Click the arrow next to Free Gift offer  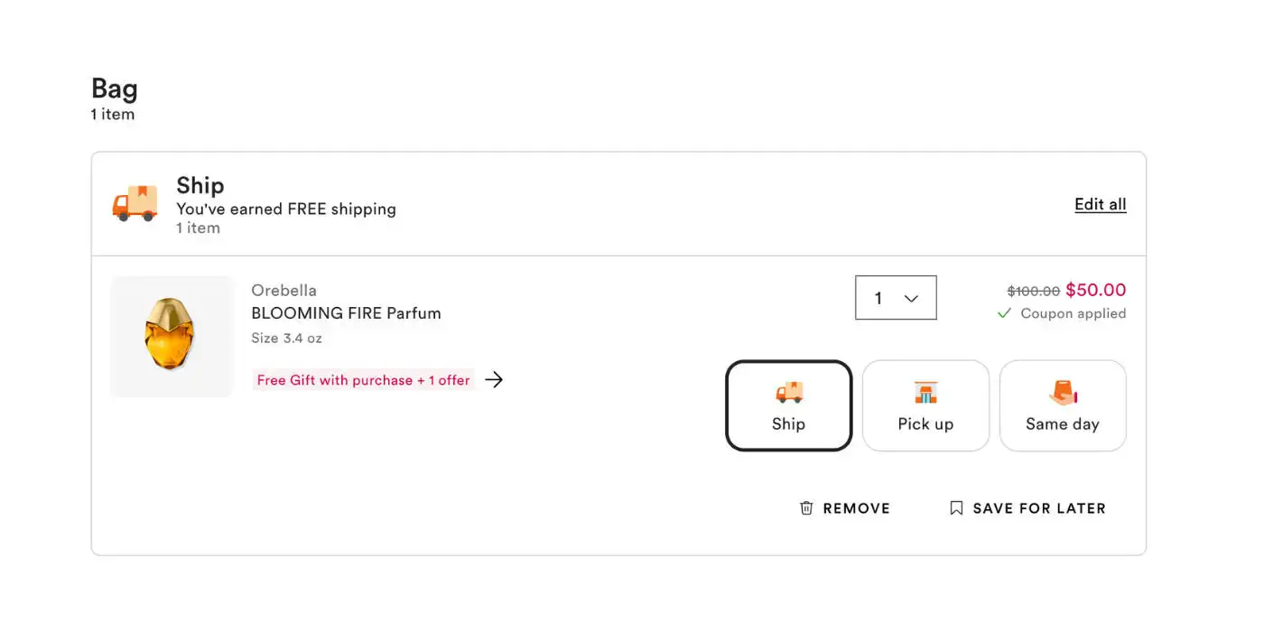494,380
